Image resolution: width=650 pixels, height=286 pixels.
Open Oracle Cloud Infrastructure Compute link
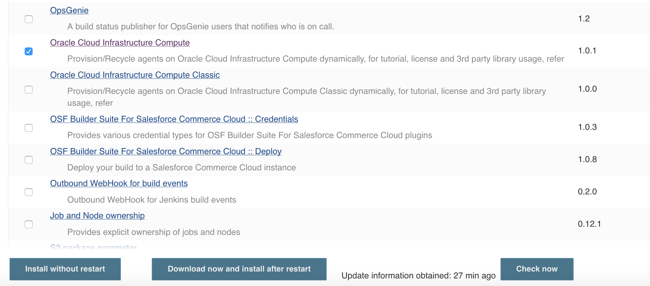coord(120,43)
